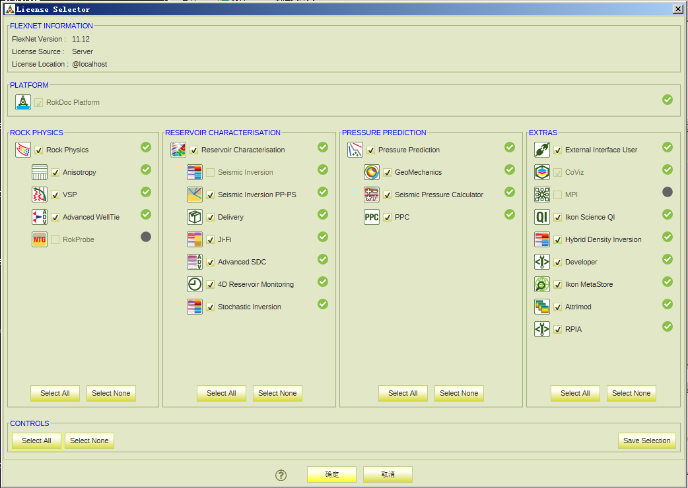The image size is (688, 488).
Task: Click the MPI grey status indicator
Action: pyautogui.click(x=668, y=192)
